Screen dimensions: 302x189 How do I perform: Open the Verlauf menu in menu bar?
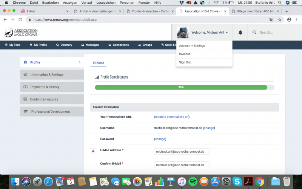pyautogui.click(x=87, y=3)
